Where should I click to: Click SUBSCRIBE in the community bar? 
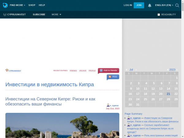tap(39, 14)
